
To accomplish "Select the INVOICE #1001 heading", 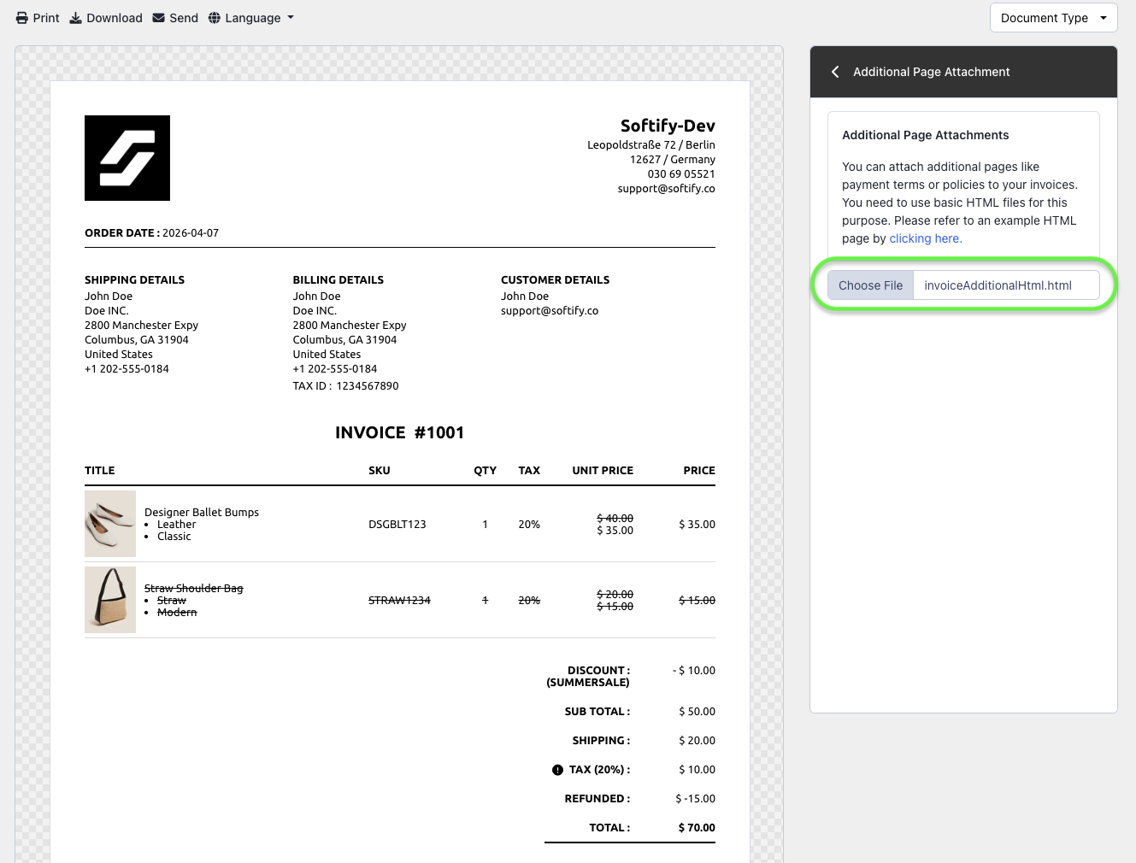I will (399, 432).
